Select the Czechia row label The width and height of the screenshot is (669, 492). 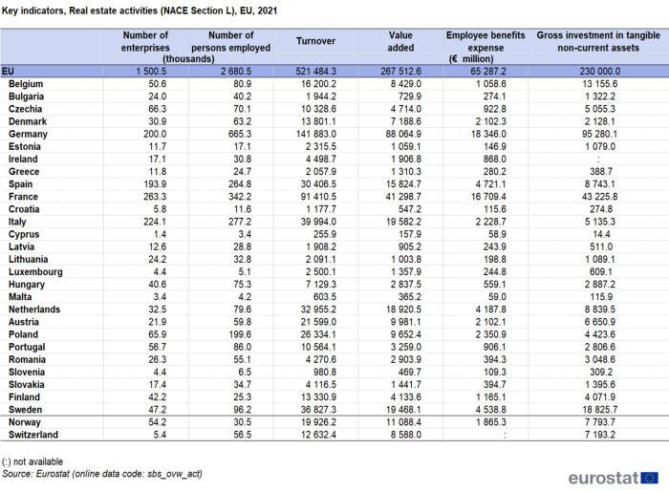[25, 109]
